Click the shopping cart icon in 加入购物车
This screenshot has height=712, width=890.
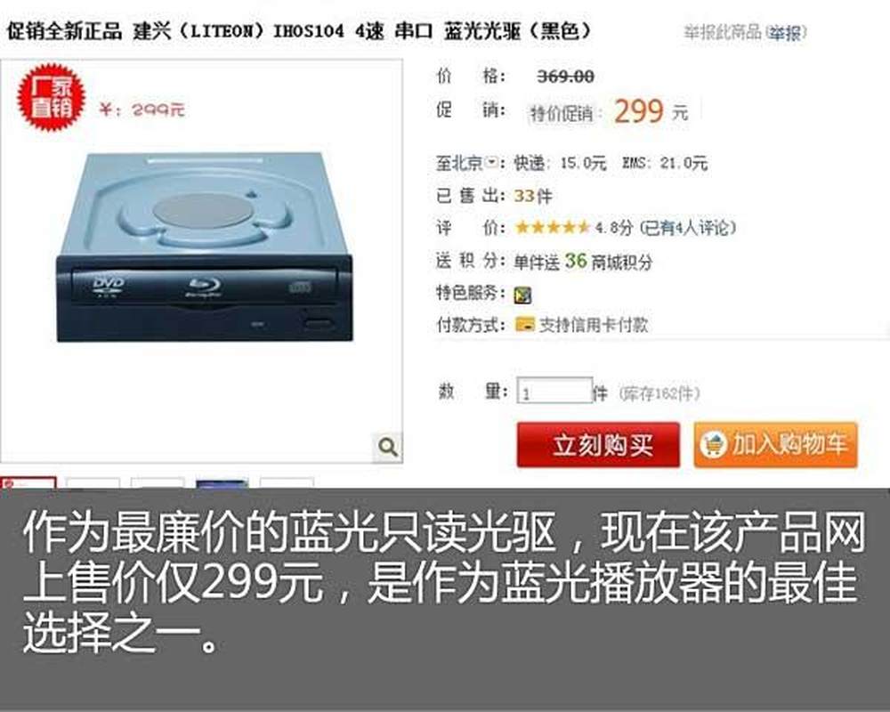pyautogui.click(x=713, y=444)
